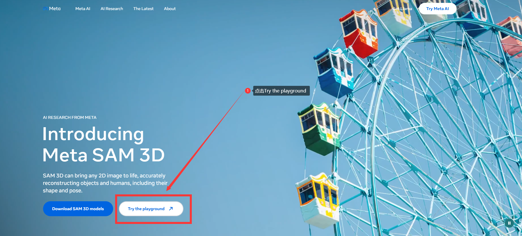This screenshot has height=236, width=522.
Task: Click the red Ferris wheel gondola
Action: point(359,34)
